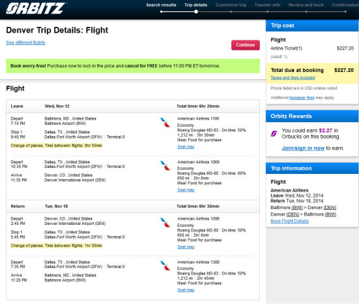Click American Airlines logo for flight 1106
Screen dimensions: 359x304
(165, 122)
